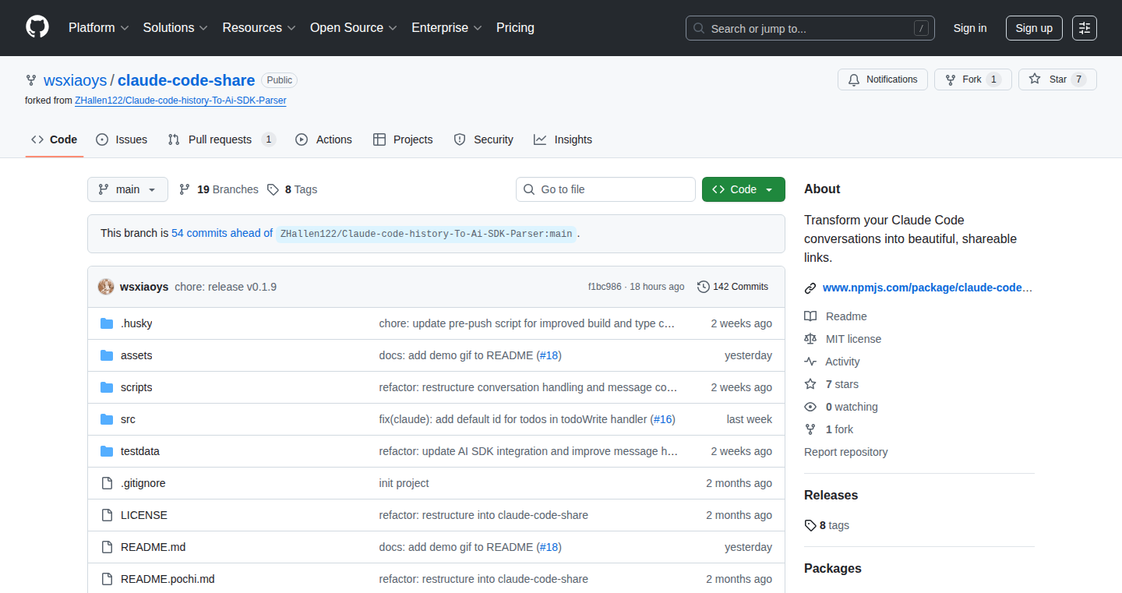Open the 54 commits ahead of link
The image size is (1122, 593).
coord(222,233)
